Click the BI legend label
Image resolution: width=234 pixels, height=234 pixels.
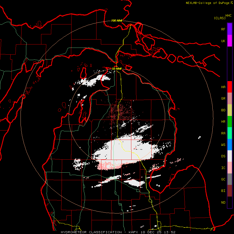coord(223,191)
